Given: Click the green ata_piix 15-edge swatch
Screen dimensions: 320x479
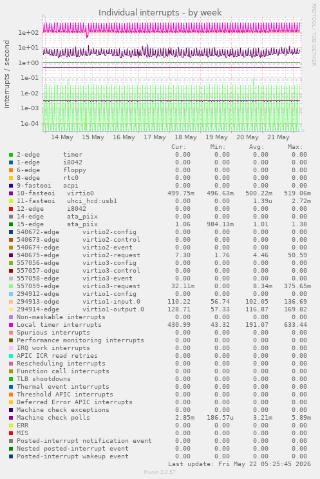Looking at the screenshot, I should (x=11, y=224).
